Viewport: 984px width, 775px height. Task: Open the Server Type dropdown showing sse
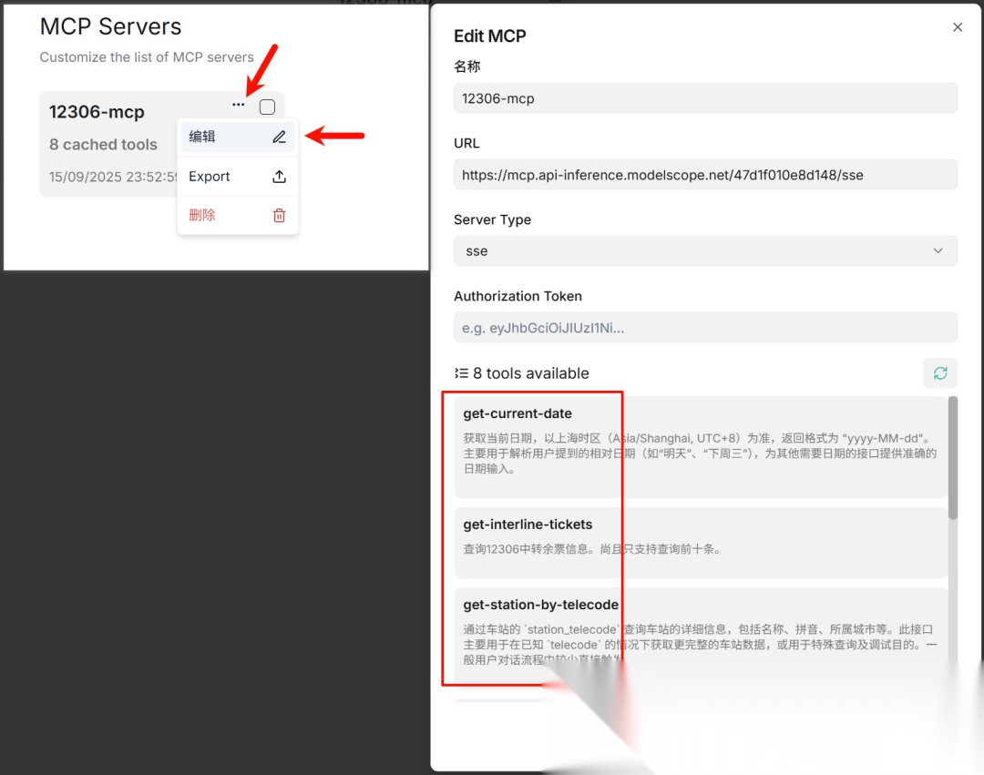click(x=705, y=250)
